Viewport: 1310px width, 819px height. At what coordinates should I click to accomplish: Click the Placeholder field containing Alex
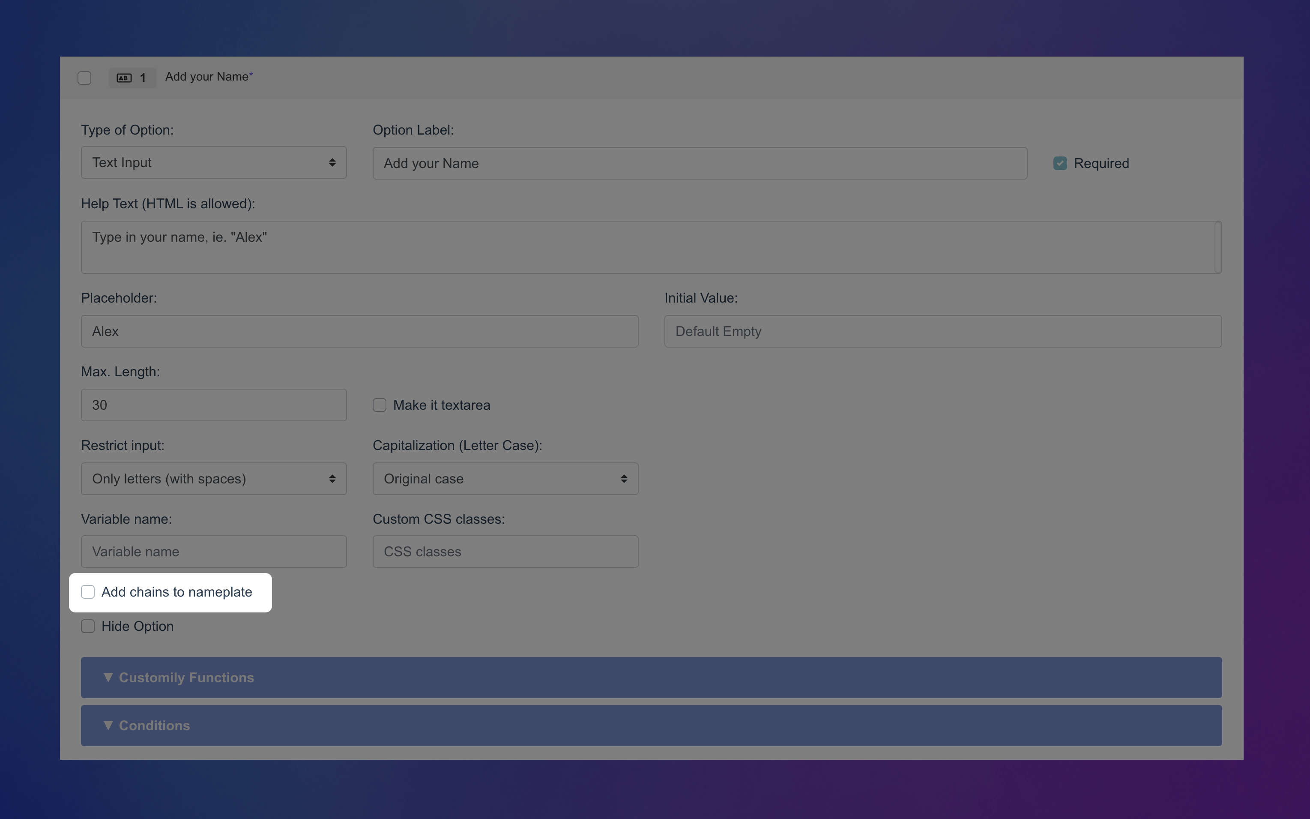[359, 331]
